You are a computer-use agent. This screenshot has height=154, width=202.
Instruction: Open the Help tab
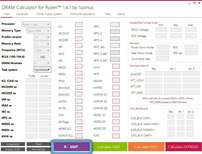108,14
